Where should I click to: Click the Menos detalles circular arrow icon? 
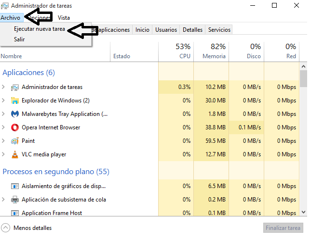(6, 228)
